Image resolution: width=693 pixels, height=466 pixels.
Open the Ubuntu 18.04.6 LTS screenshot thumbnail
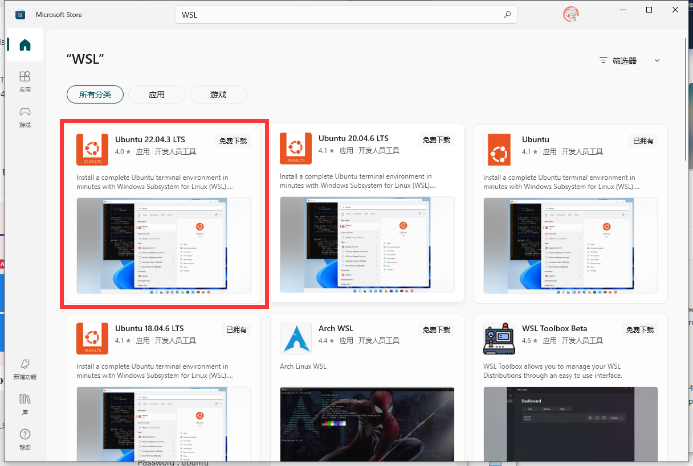coord(164,424)
